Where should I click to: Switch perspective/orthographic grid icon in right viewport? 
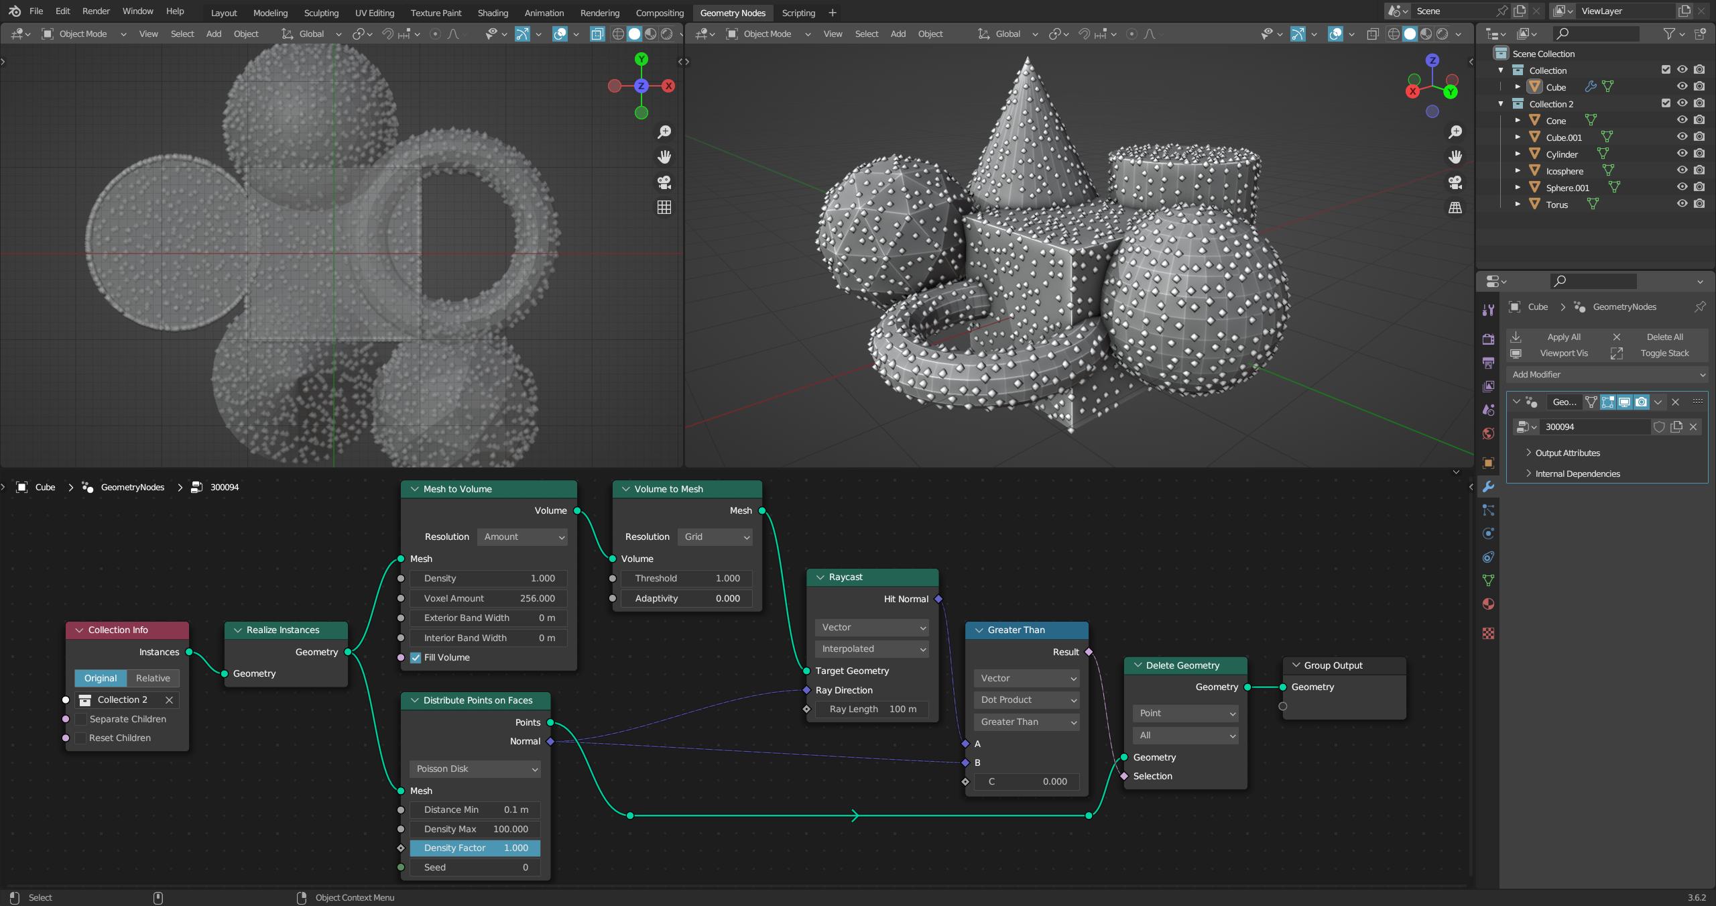pyautogui.click(x=1455, y=208)
